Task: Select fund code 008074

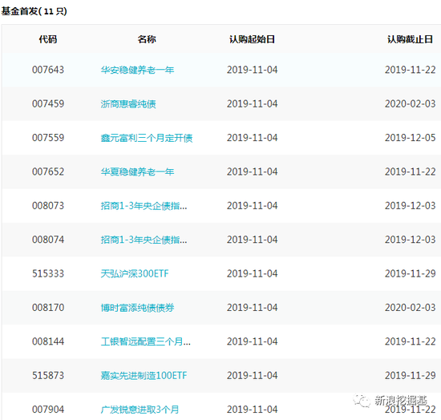Action: point(48,240)
